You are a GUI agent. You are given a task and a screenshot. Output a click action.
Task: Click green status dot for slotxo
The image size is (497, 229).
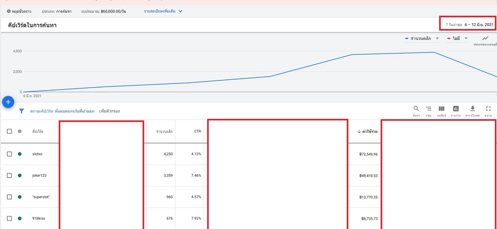[x=20, y=154]
